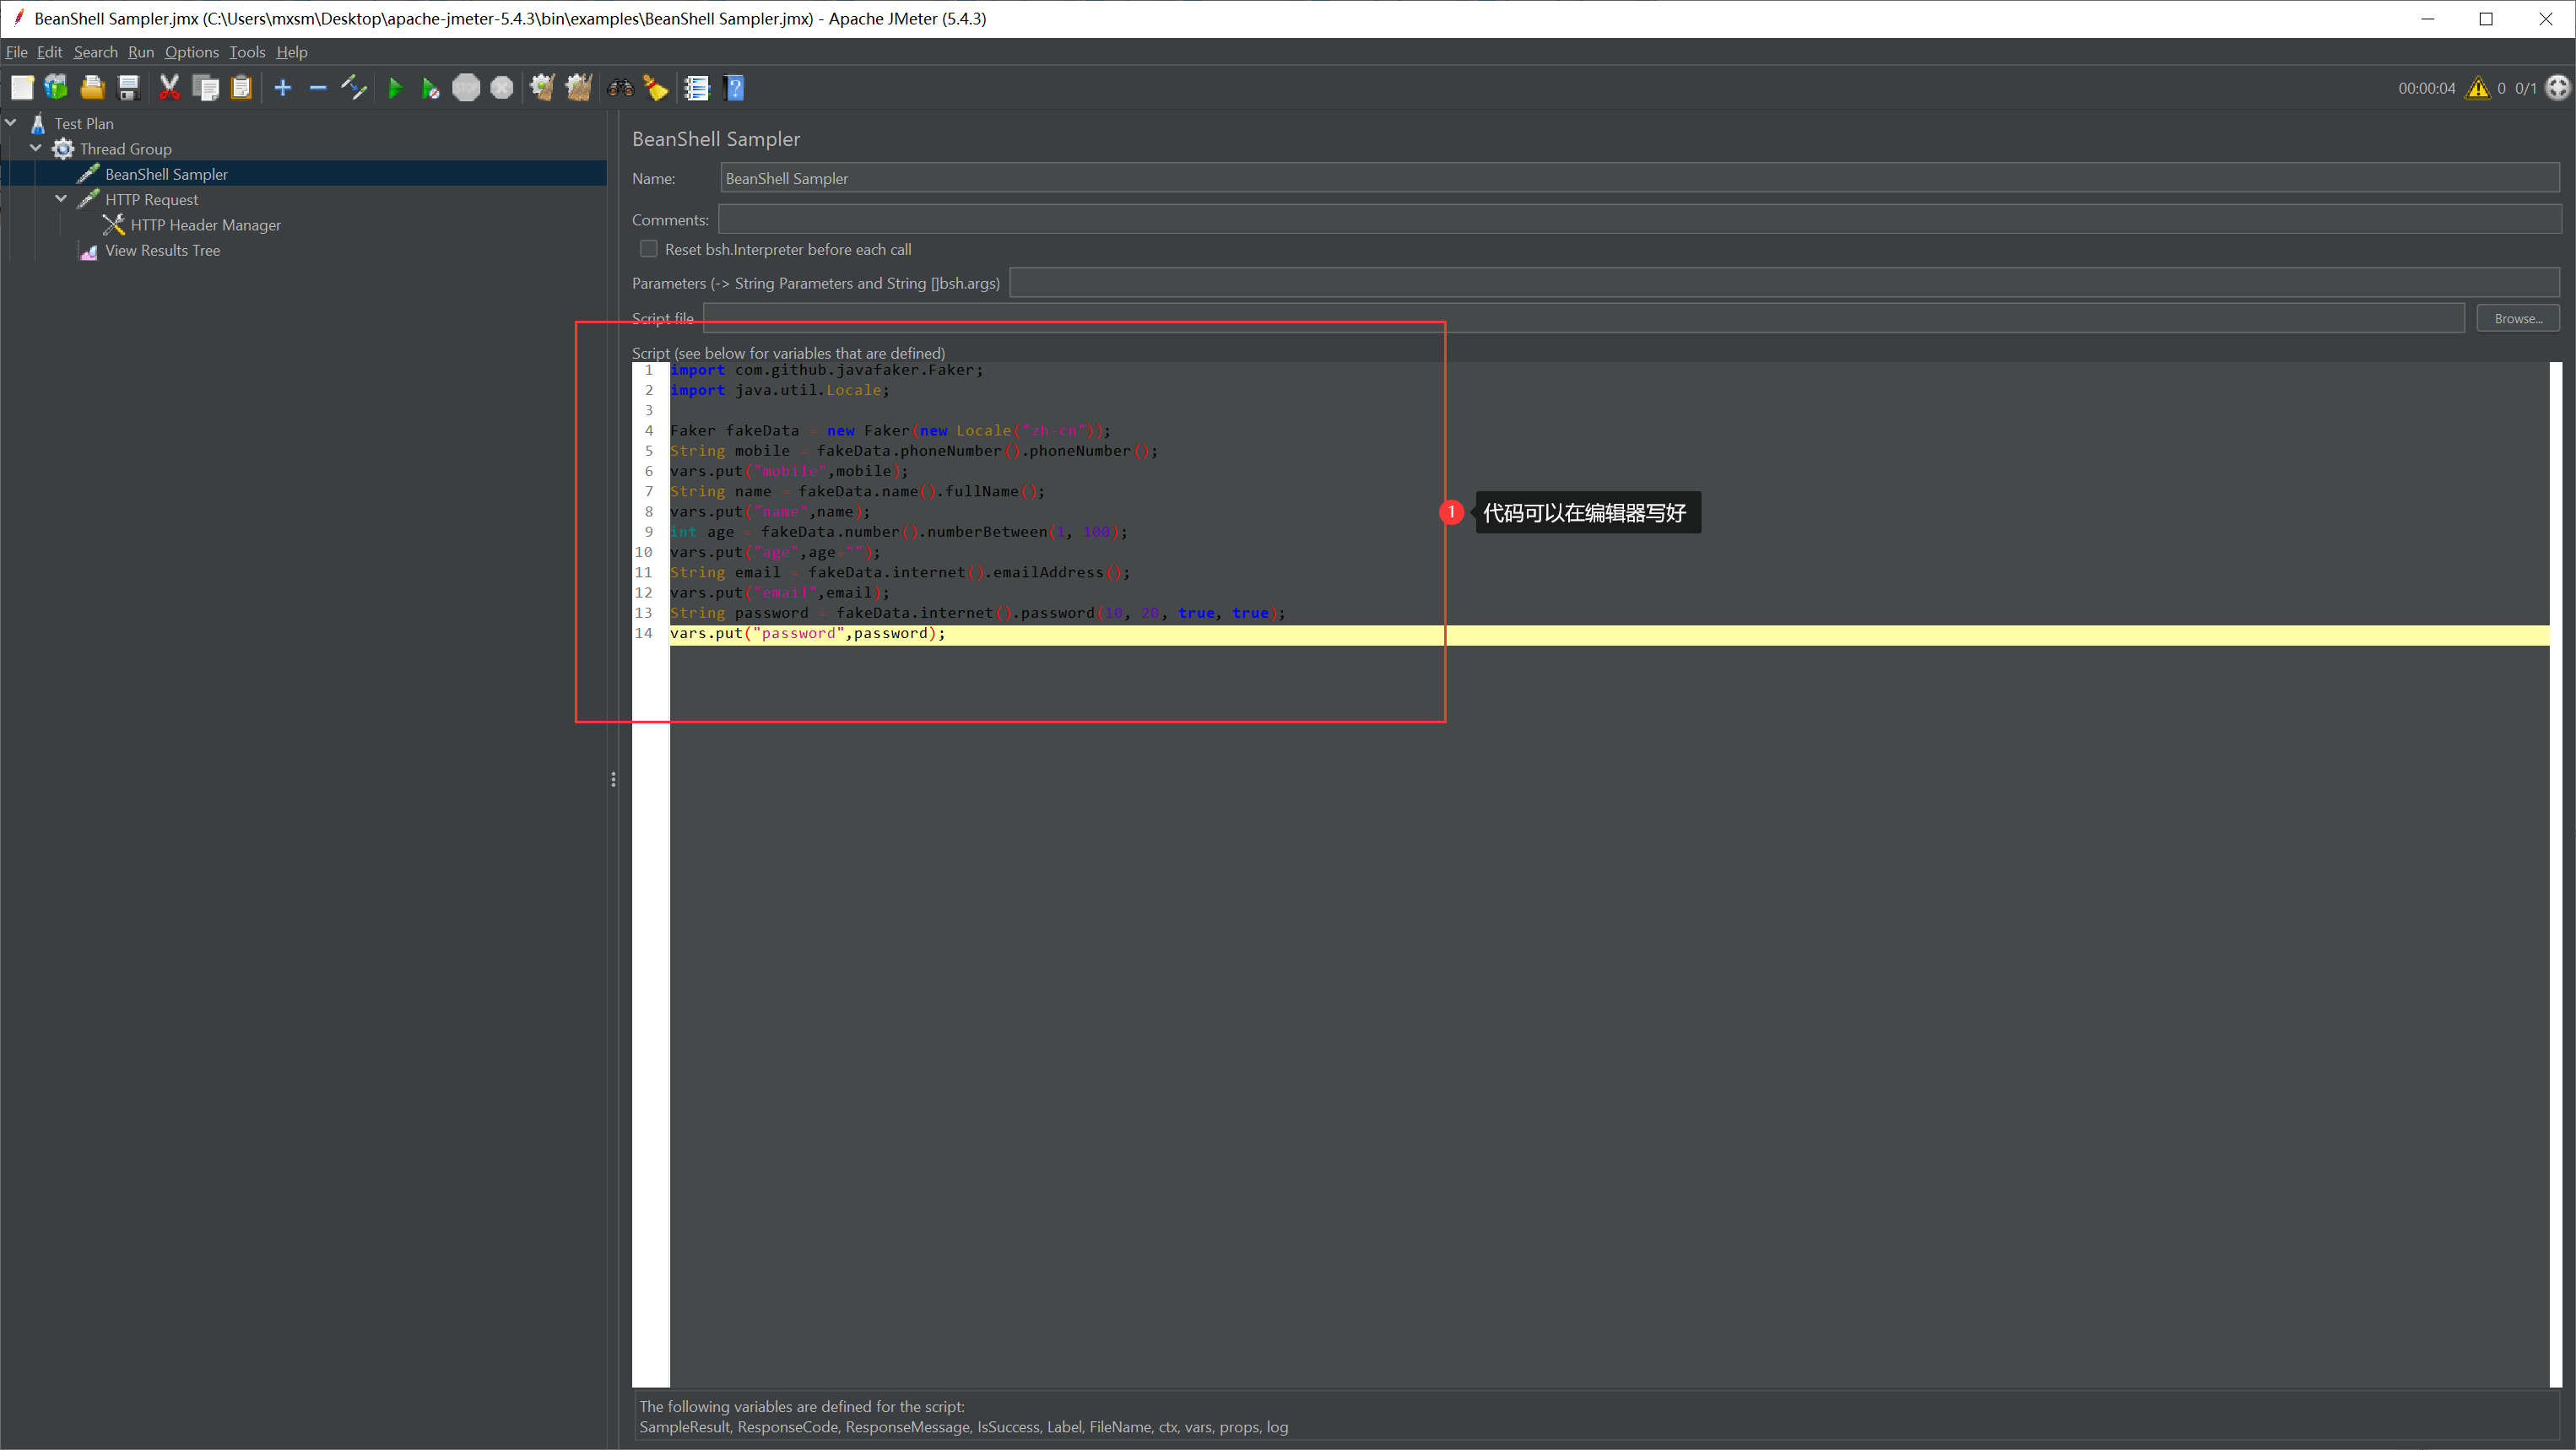The height and width of the screenshot is (1450, 2576).
Task: Start the test plan run
Action: (x=395, y=88)
